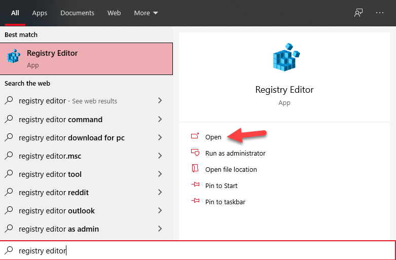Screen dimensions: 396x260
Task: Expand chevron for registry editor command
Action: (160, 120)
